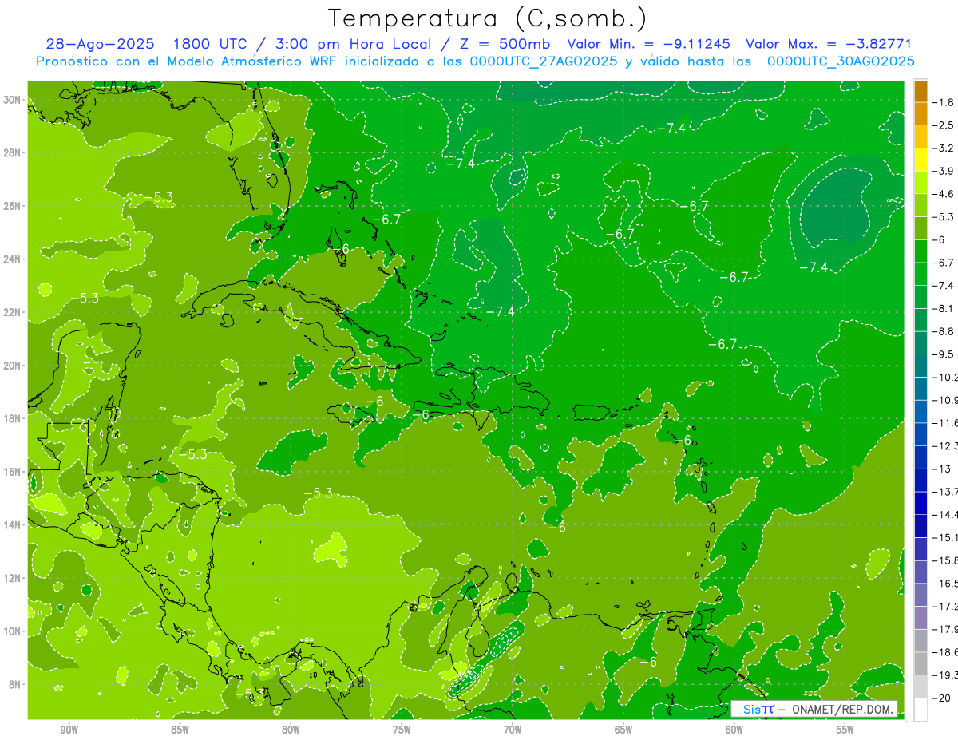The width and height of the screenshot is (958, 740).
Task: Click the -15.8 colorbar legend label
Action: point(944,560)
